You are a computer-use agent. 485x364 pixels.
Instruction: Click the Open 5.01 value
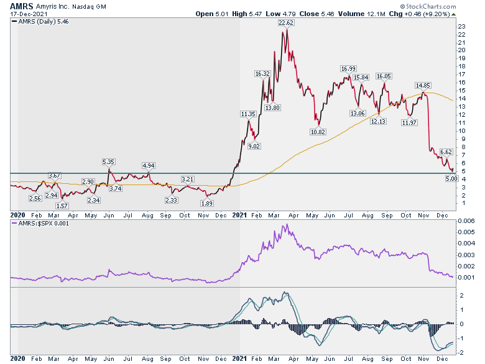coord(211,14)
